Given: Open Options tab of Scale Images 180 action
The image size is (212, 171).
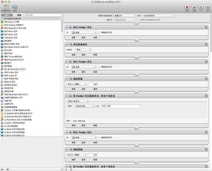Looking at the screenshot, I should click(83, 89).
